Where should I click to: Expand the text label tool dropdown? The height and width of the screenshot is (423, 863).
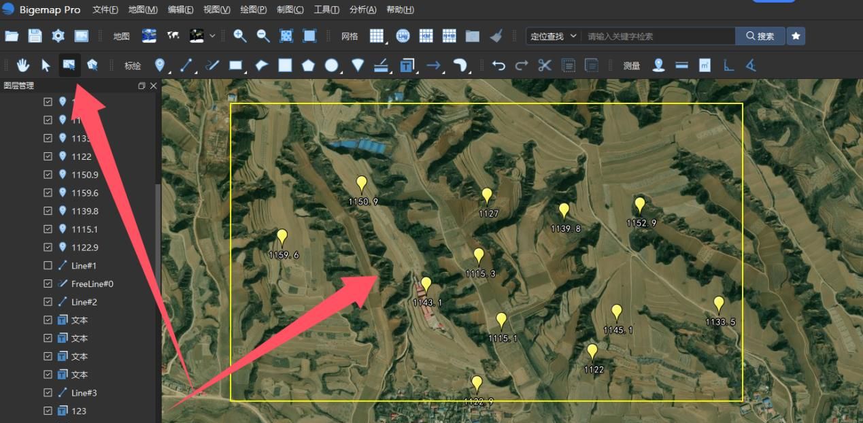click(414, 70)
